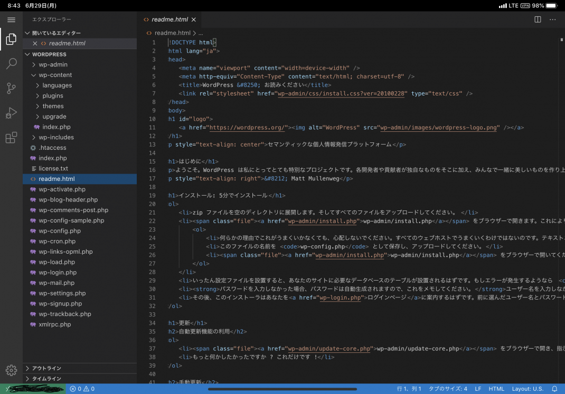The width and height of the screenshot is (565, 394).
Task: Click the PHP icon of wp-config.php
Action: 33,231
